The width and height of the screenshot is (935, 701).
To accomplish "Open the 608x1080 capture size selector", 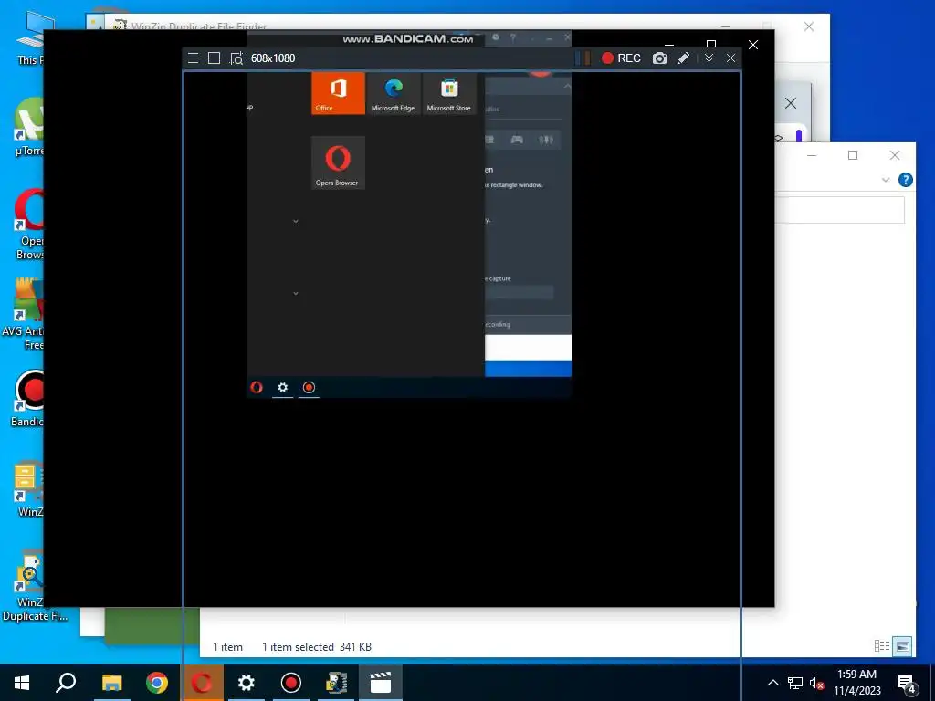I will click(273, 58).
